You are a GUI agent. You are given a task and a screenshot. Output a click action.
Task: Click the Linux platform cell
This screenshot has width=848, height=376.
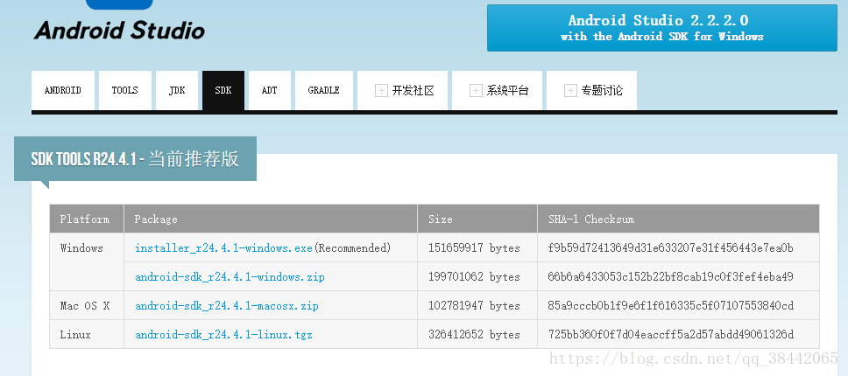pyautogui.click(x=87, y=334)
